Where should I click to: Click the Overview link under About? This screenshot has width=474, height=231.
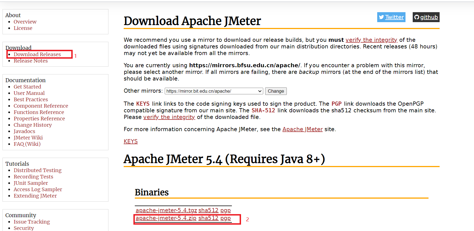(x=25, y=22)
